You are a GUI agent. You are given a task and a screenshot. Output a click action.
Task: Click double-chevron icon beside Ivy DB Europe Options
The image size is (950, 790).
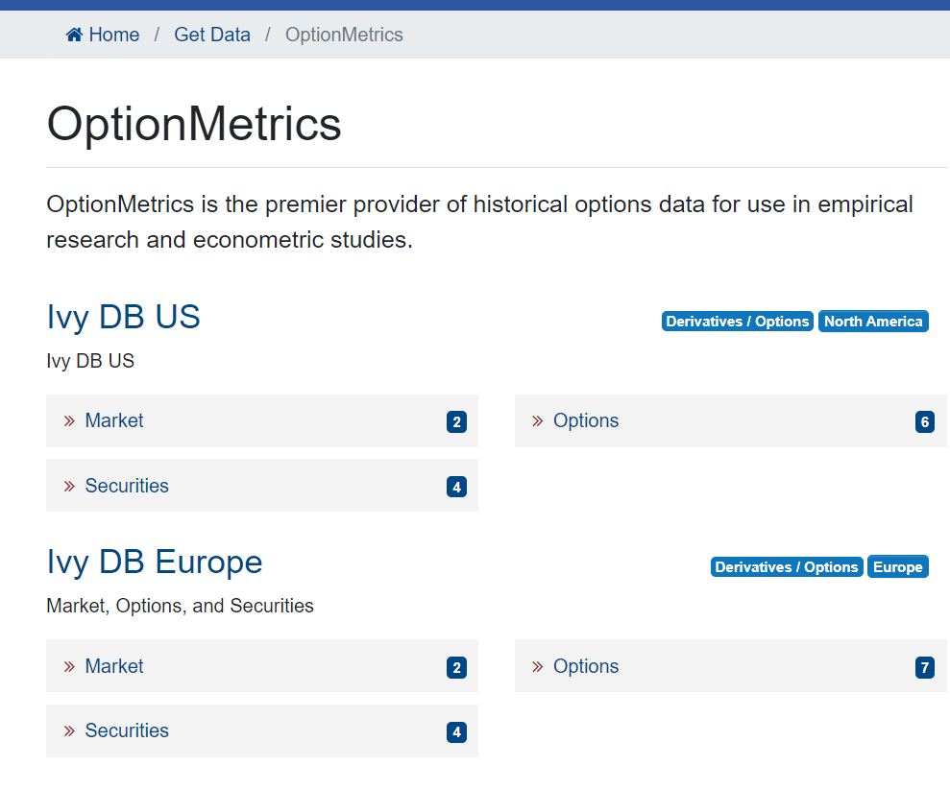[537, 667]
